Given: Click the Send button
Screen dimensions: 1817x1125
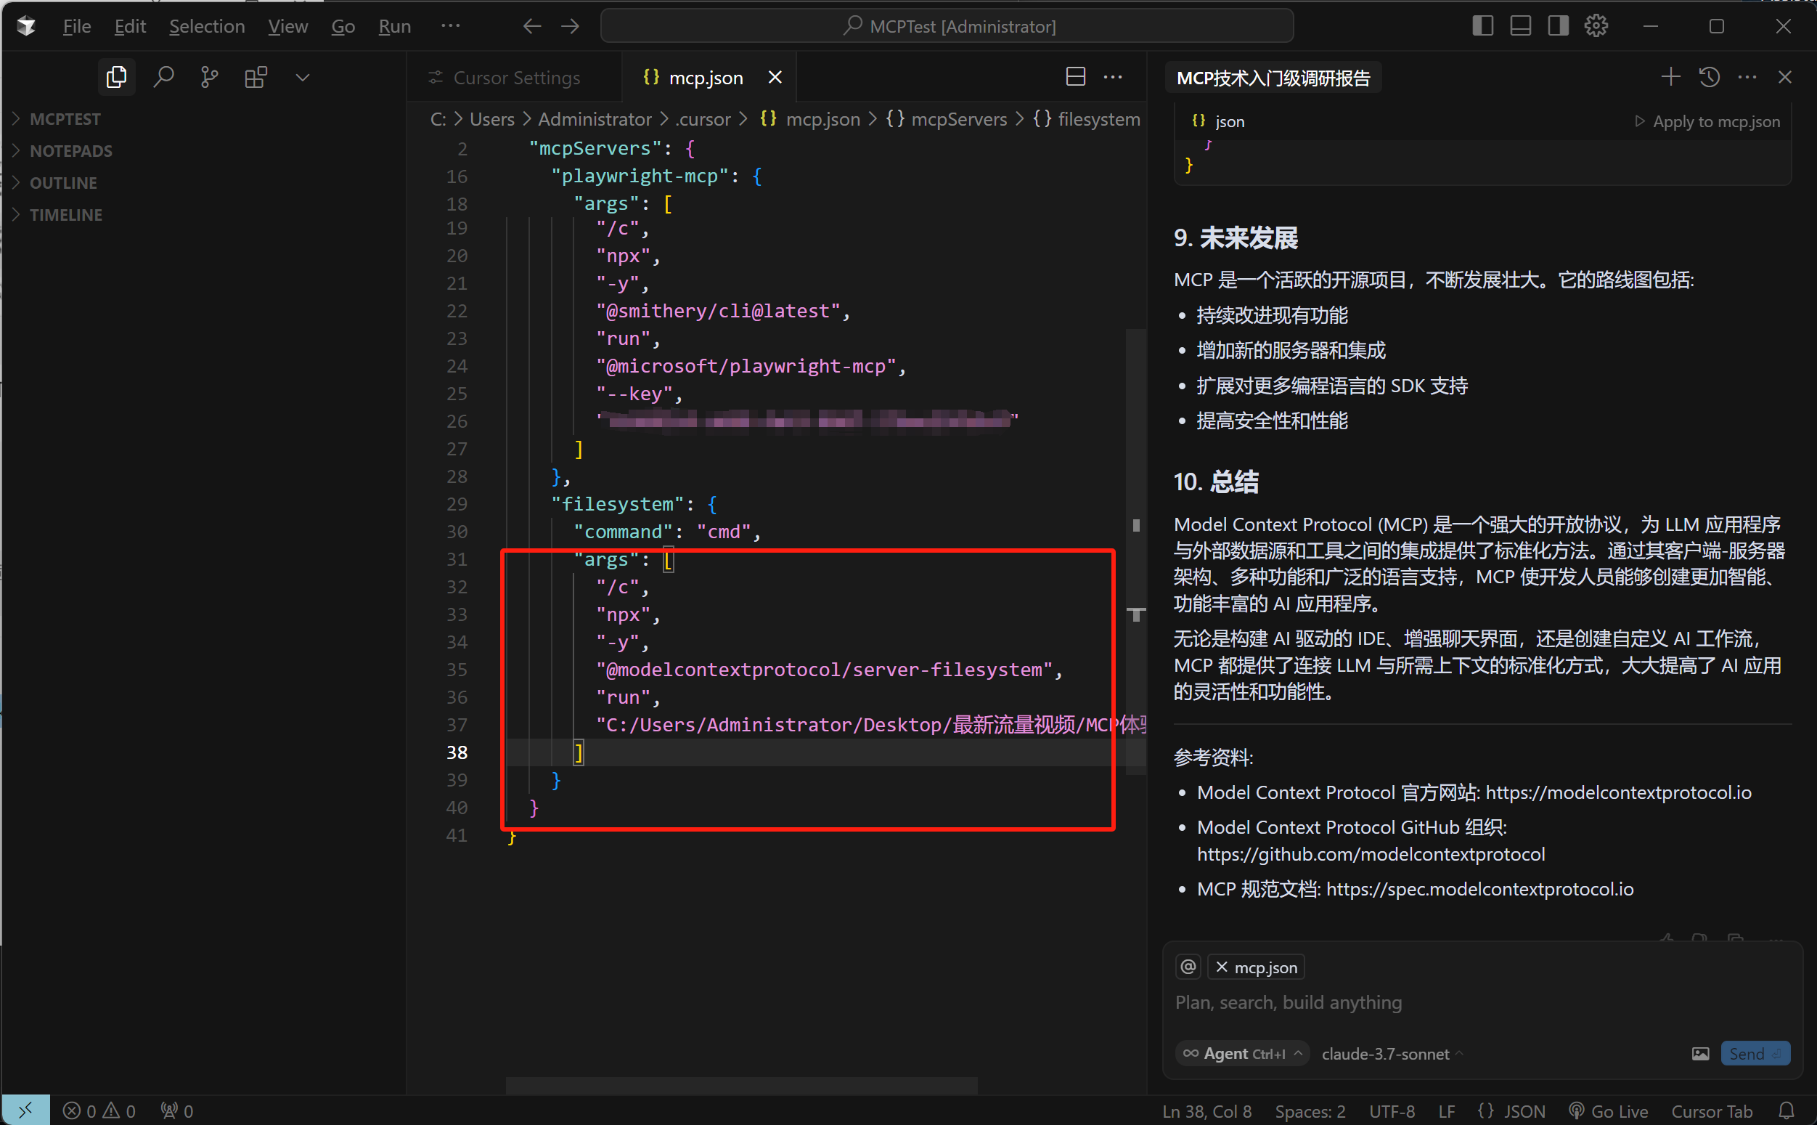Looking at the screenshot, I should click(x=1755, y=1054).
